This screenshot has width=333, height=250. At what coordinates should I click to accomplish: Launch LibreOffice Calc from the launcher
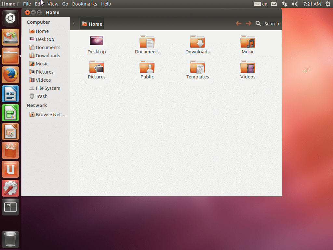click(x=10, y=113)
